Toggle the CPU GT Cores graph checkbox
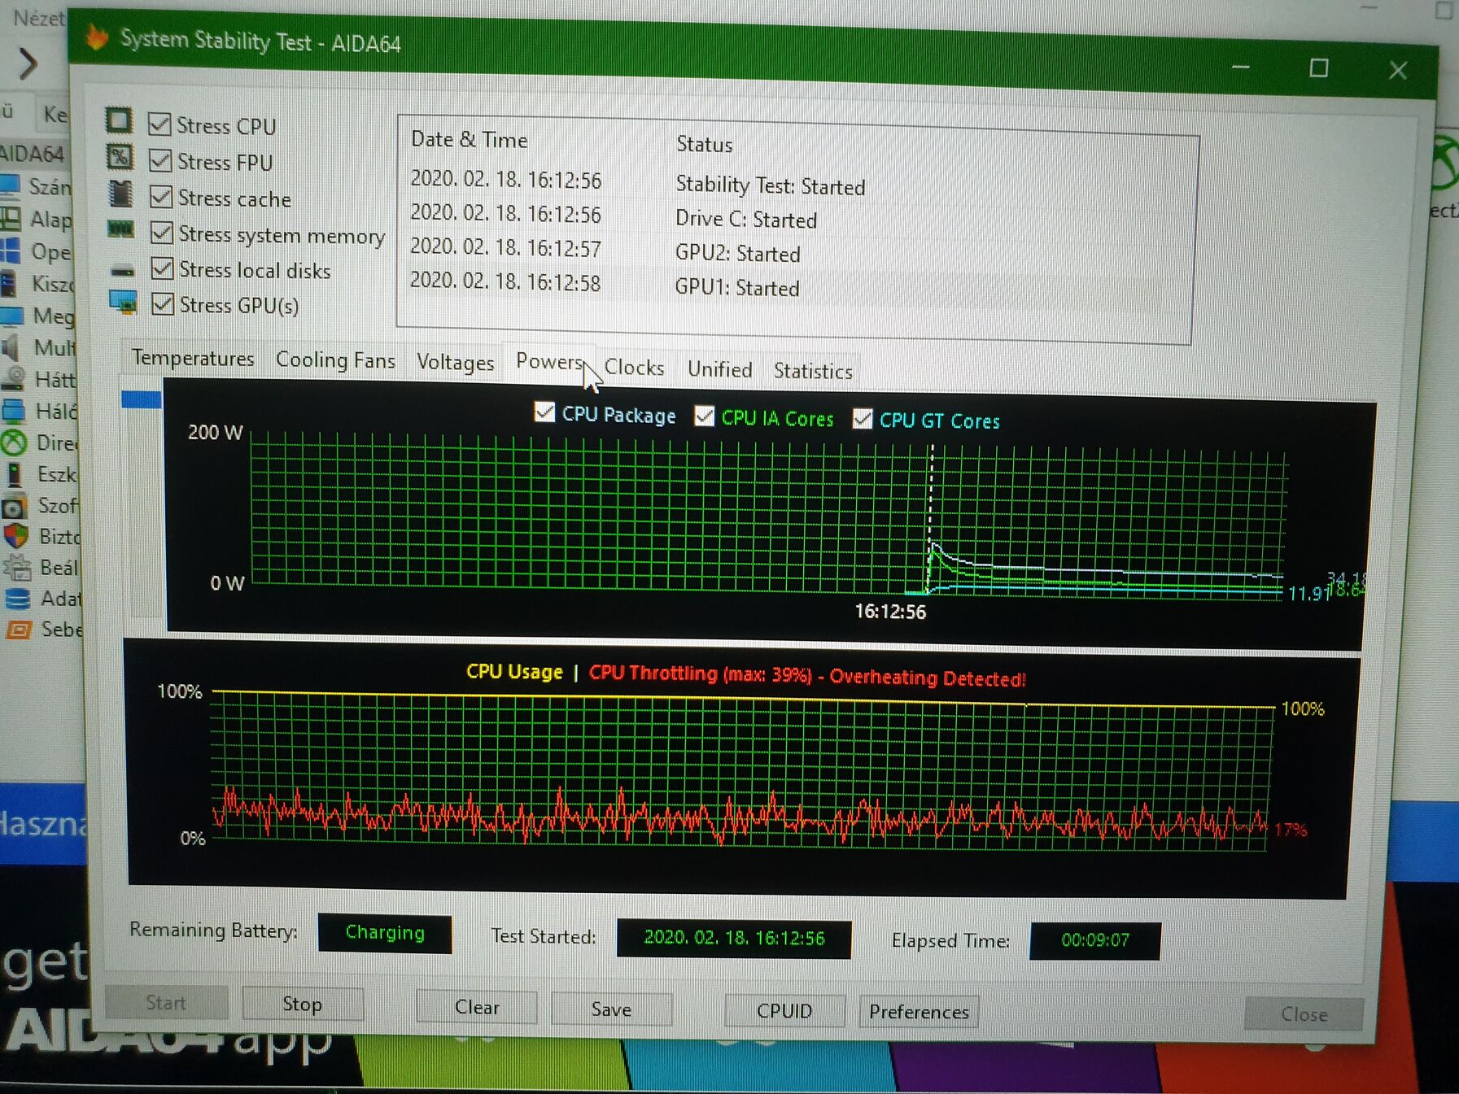The height and width of the screenshot is (1094, 1459). pyautogui.click(x=863, y=419)
